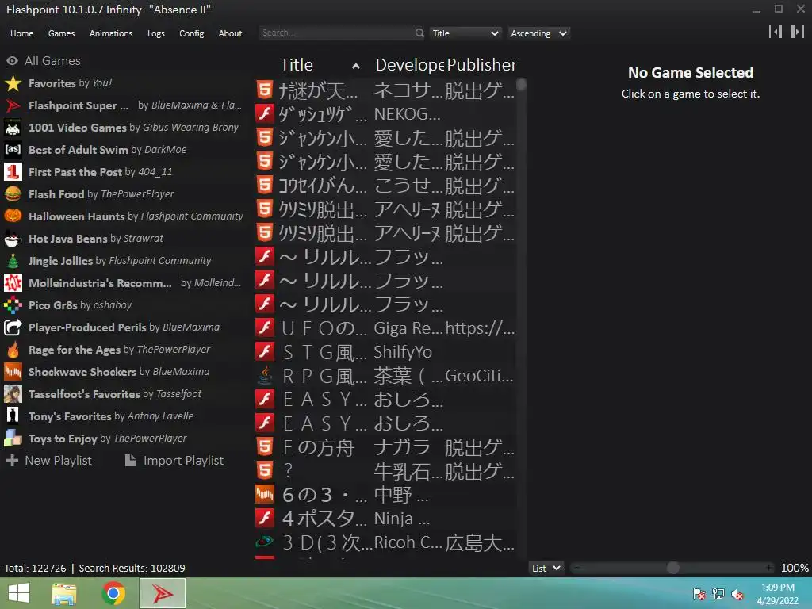Open Rage for the Ages flame icon
812x609 pixels.
(13, 350)
